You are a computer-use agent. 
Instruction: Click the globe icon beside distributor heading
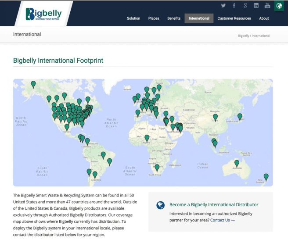tap(161, 205)
